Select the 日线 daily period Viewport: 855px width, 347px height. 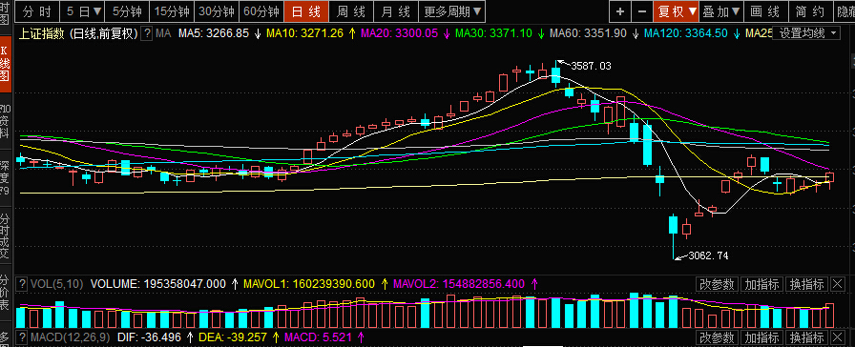click(x=306, y=10)
